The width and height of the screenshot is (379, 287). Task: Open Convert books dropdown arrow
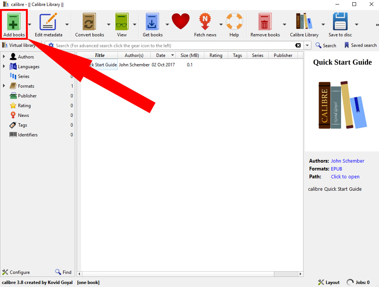[109, 24]
